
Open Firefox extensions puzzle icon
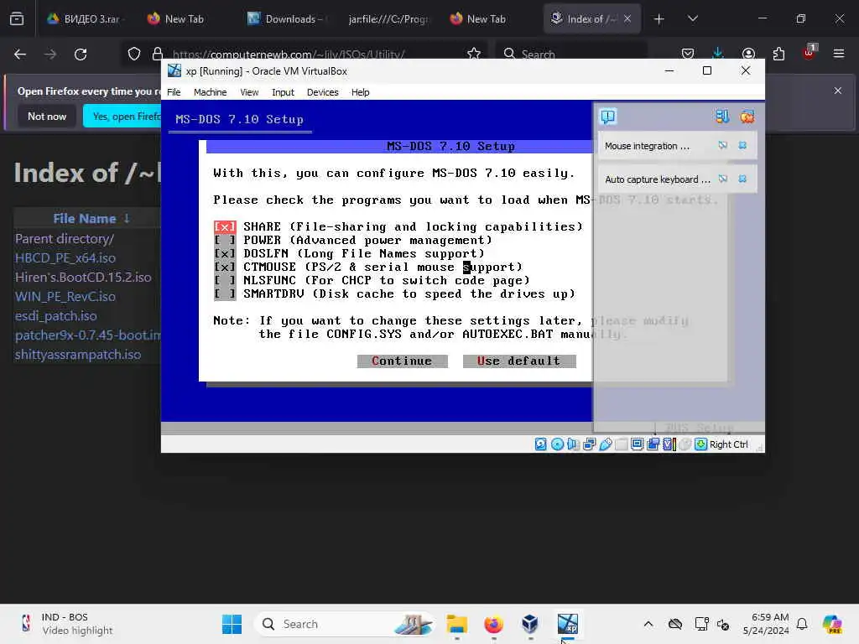point(778,54)
